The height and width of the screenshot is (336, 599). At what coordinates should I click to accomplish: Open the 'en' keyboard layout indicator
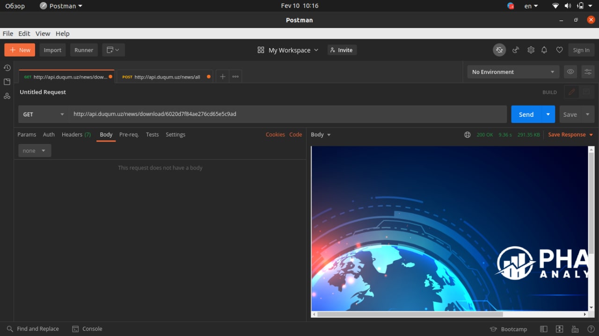tap(531, 6)
